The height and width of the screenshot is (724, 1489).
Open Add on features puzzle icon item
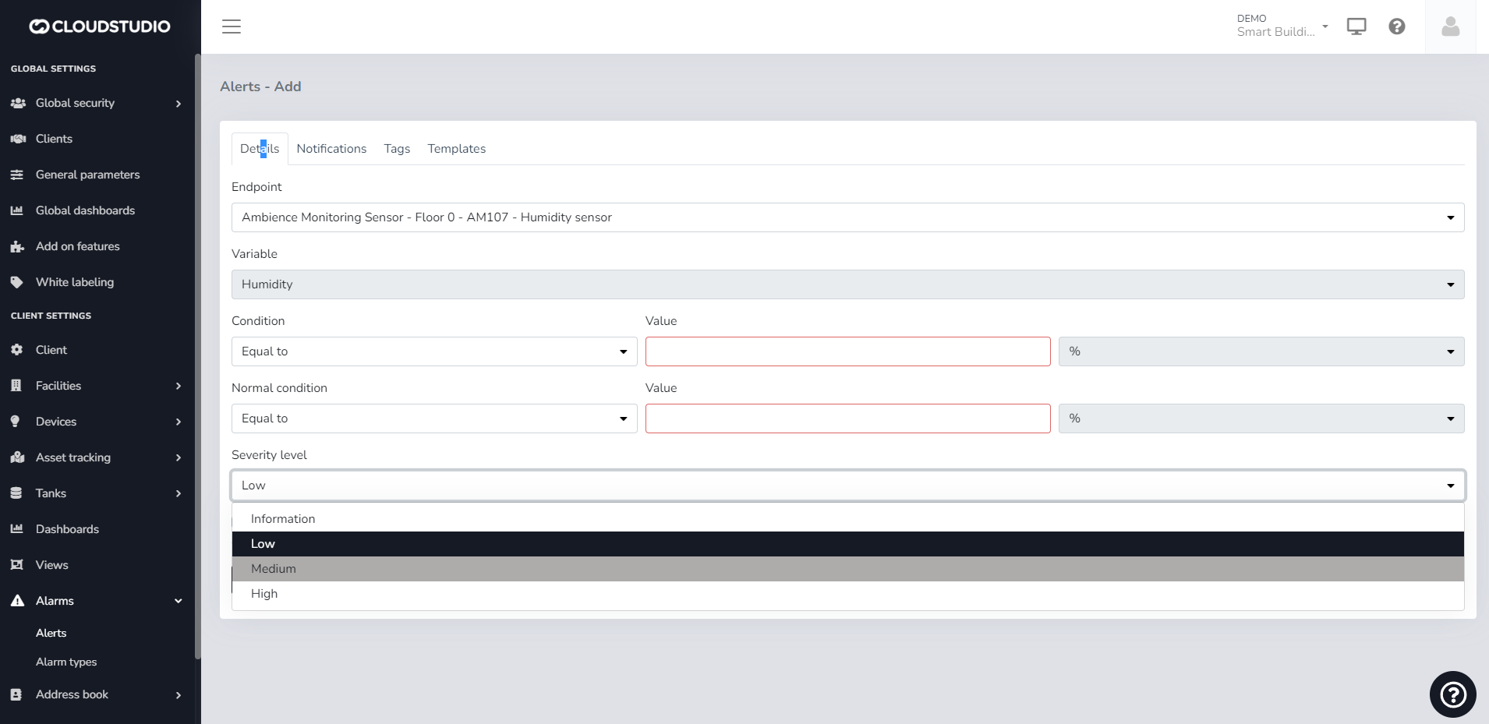pyautogui.click(x=77, y=246)
